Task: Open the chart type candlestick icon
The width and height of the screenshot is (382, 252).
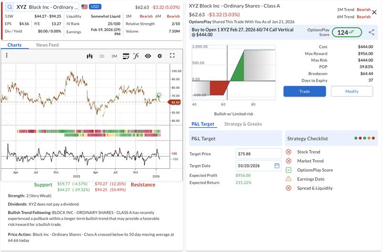Action: click(89, 56)
